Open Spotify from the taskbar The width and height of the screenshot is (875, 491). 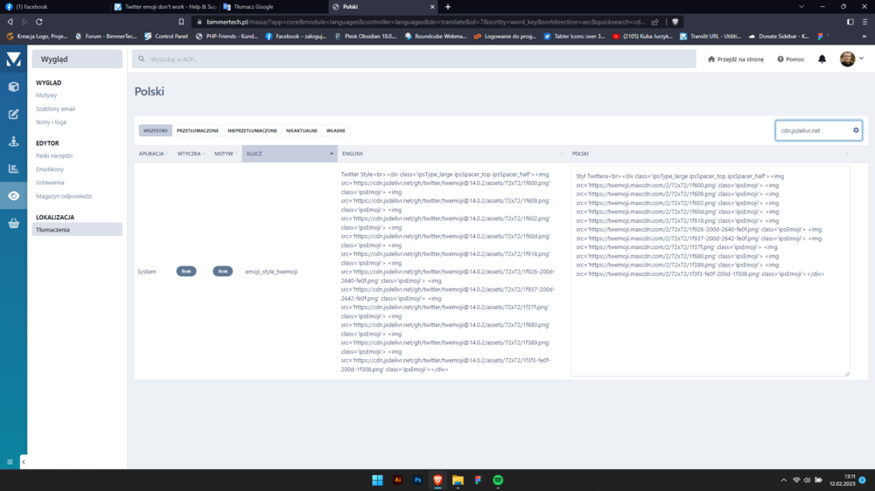pos(497,481)
